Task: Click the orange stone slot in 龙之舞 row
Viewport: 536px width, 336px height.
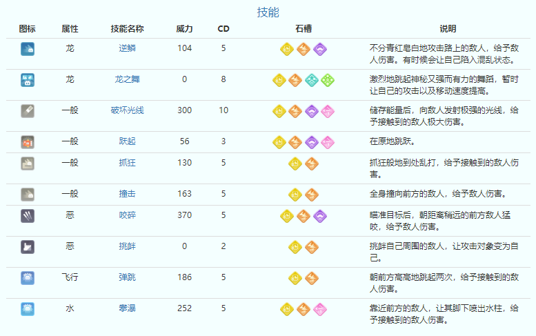Action: coord(295,80)
